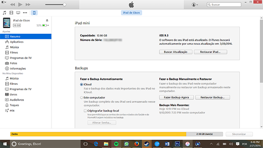Open Programas de TV on device
Screen dimensions: 263x148
coord(26,89)
